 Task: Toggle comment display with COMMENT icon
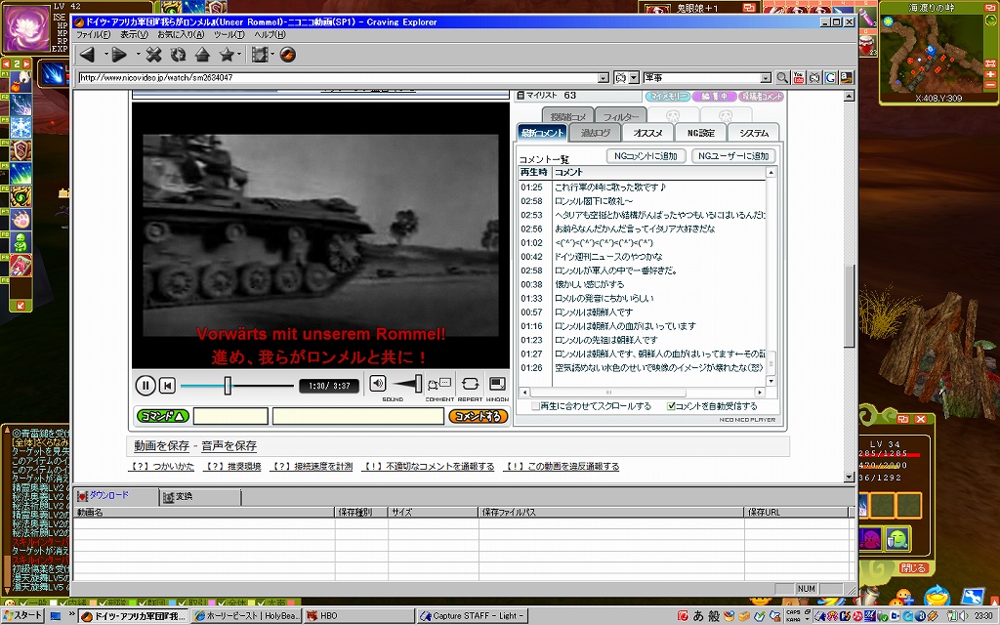coord(439,384)
